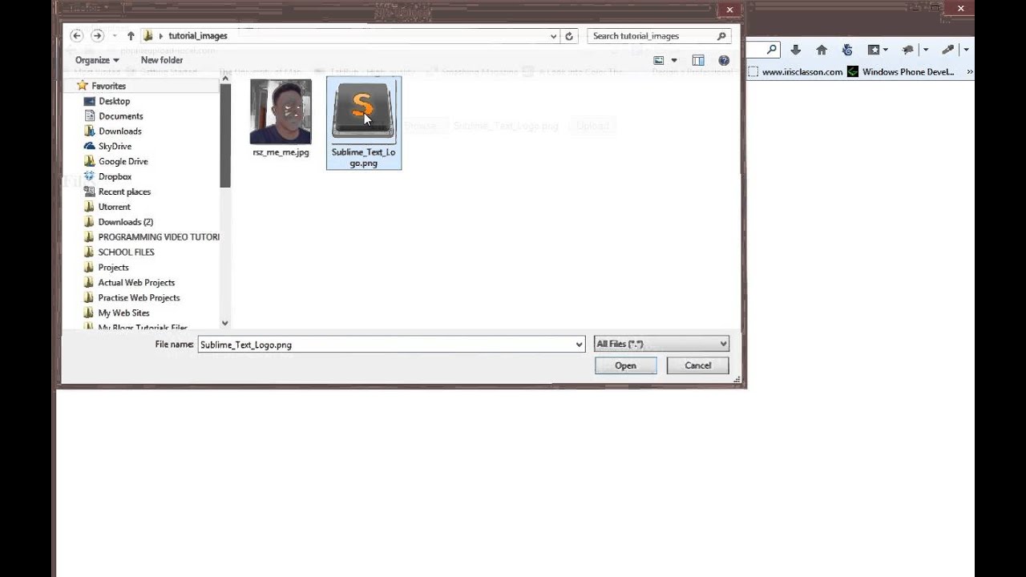Open the dialog Help icon
Viewport: 1026px width, 577px height.
[724, 60]
